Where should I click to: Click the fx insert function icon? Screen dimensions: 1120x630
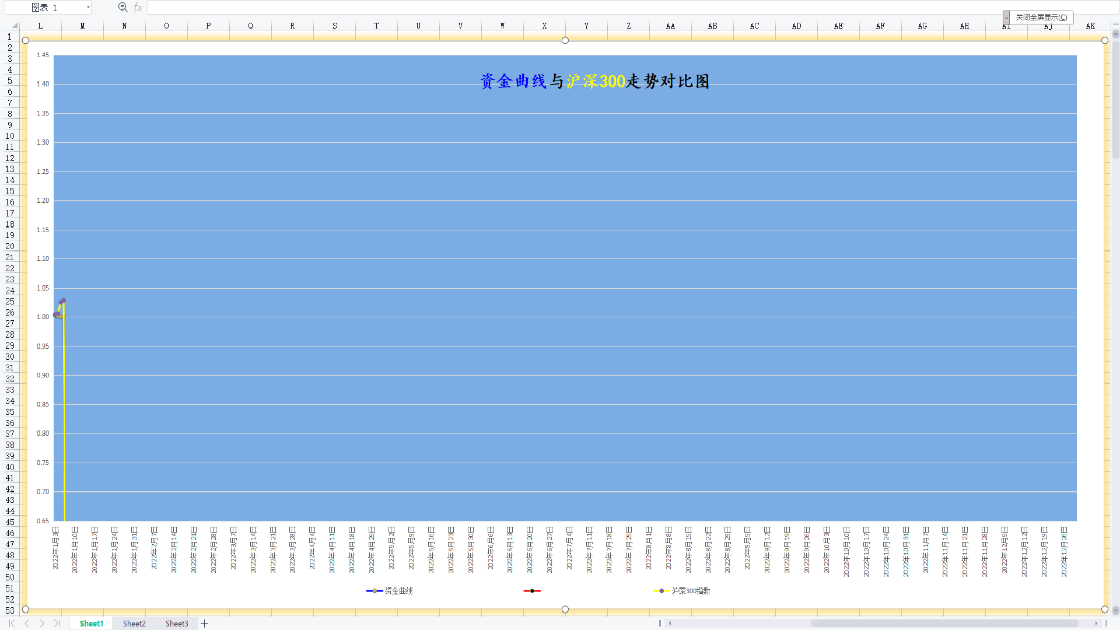tap(138, 8)
